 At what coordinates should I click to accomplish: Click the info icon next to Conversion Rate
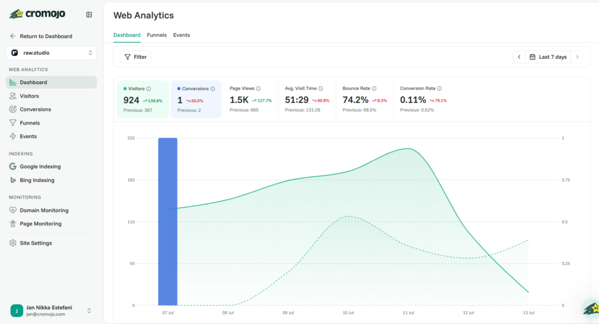439,88
